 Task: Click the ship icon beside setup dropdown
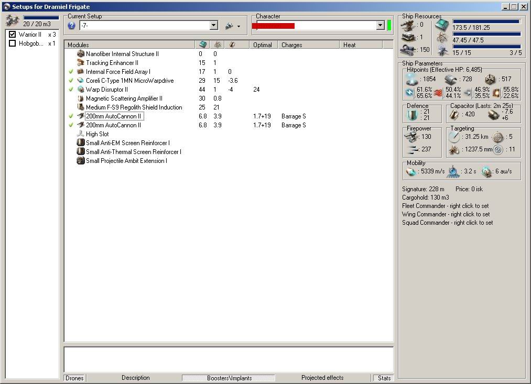(x=229, y=25)
